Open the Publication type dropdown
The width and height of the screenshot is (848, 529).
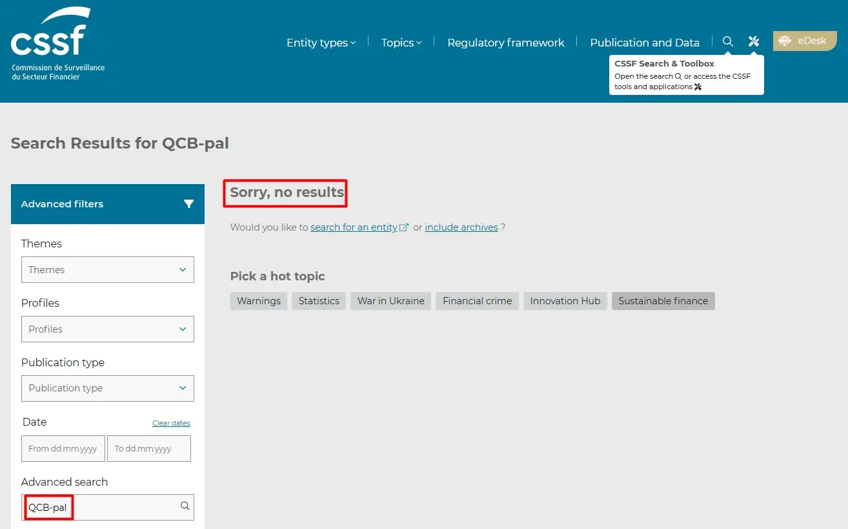[107, 388]
